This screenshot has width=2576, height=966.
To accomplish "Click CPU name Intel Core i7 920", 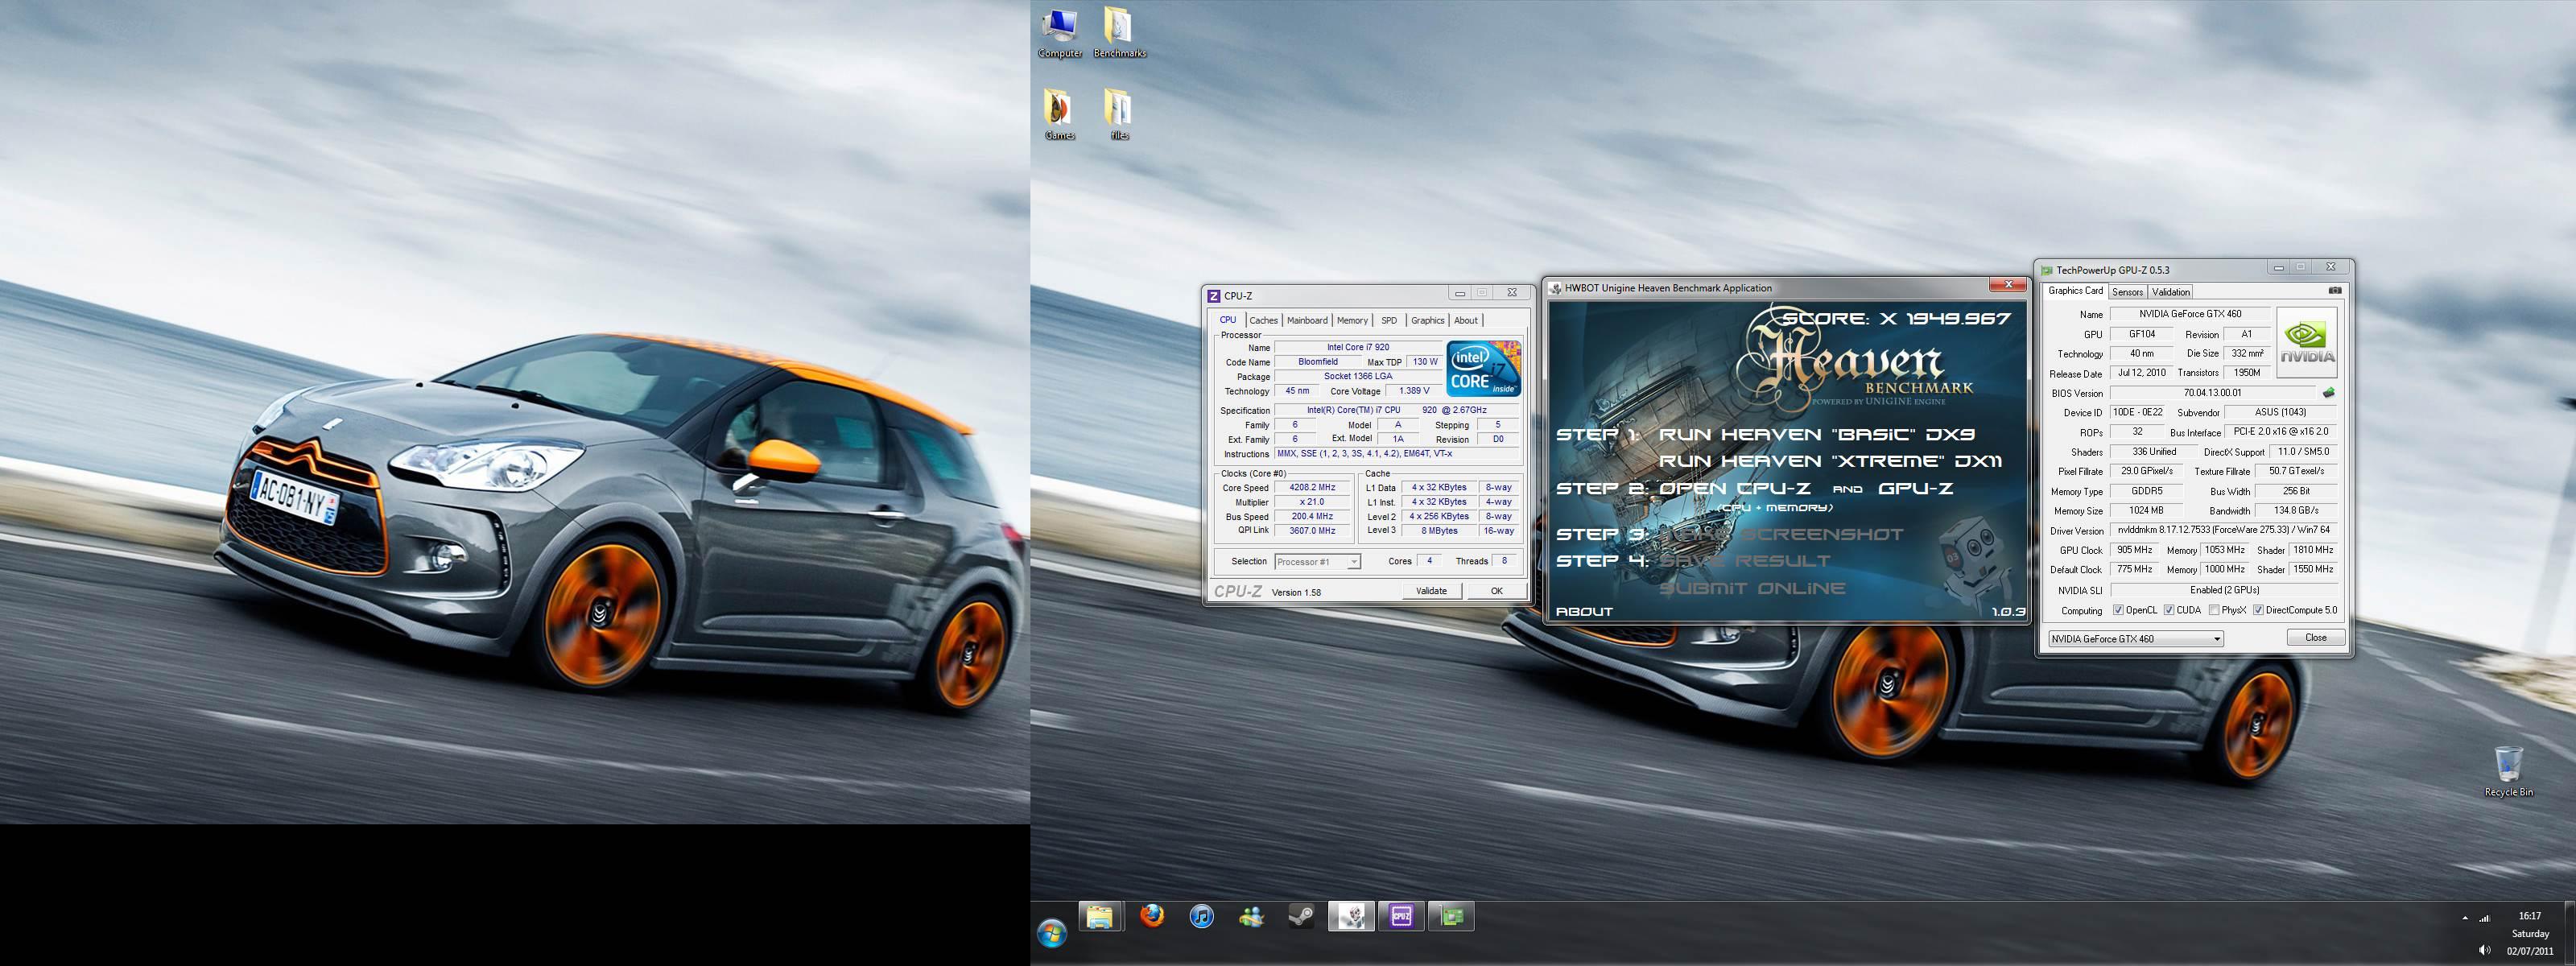I will pos(1357,348).
